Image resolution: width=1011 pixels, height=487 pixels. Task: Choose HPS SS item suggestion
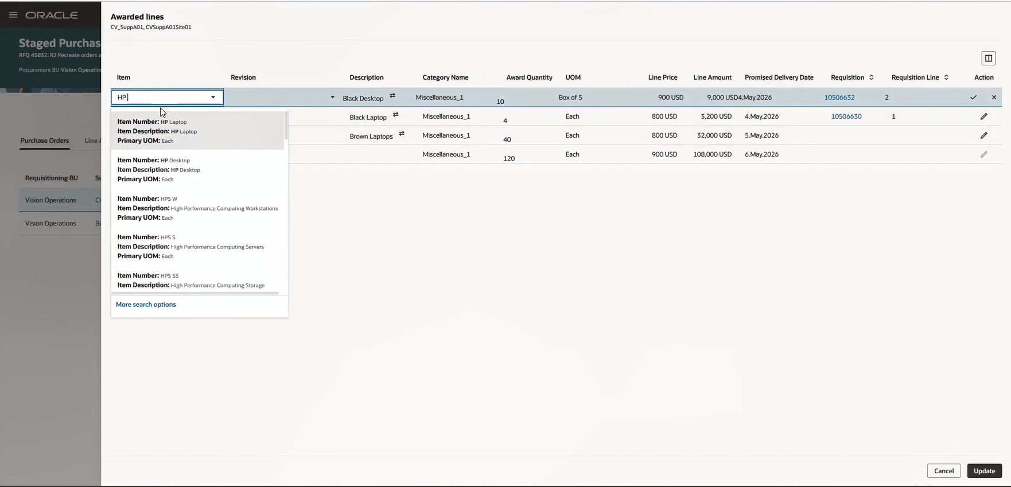[197, 280]
